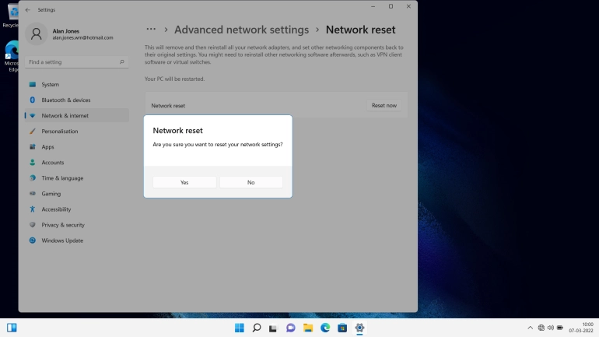Viewport: 599px width, 337px height.
Task: Open Chat app on taskbar
Action: 291,328
